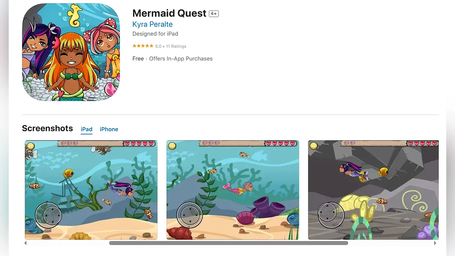Click the joystick control in first screenshot

tap(48, 215)
